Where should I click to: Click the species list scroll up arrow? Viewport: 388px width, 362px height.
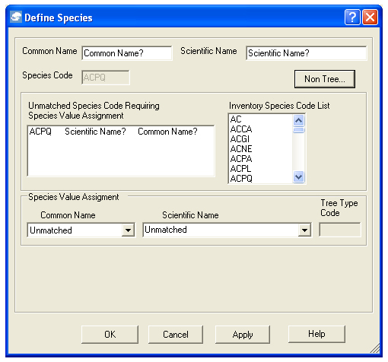[x=298, y=120]
